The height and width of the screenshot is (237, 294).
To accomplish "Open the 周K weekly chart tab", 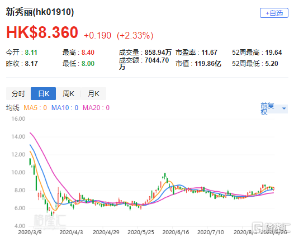I will [x=68, y=93].
